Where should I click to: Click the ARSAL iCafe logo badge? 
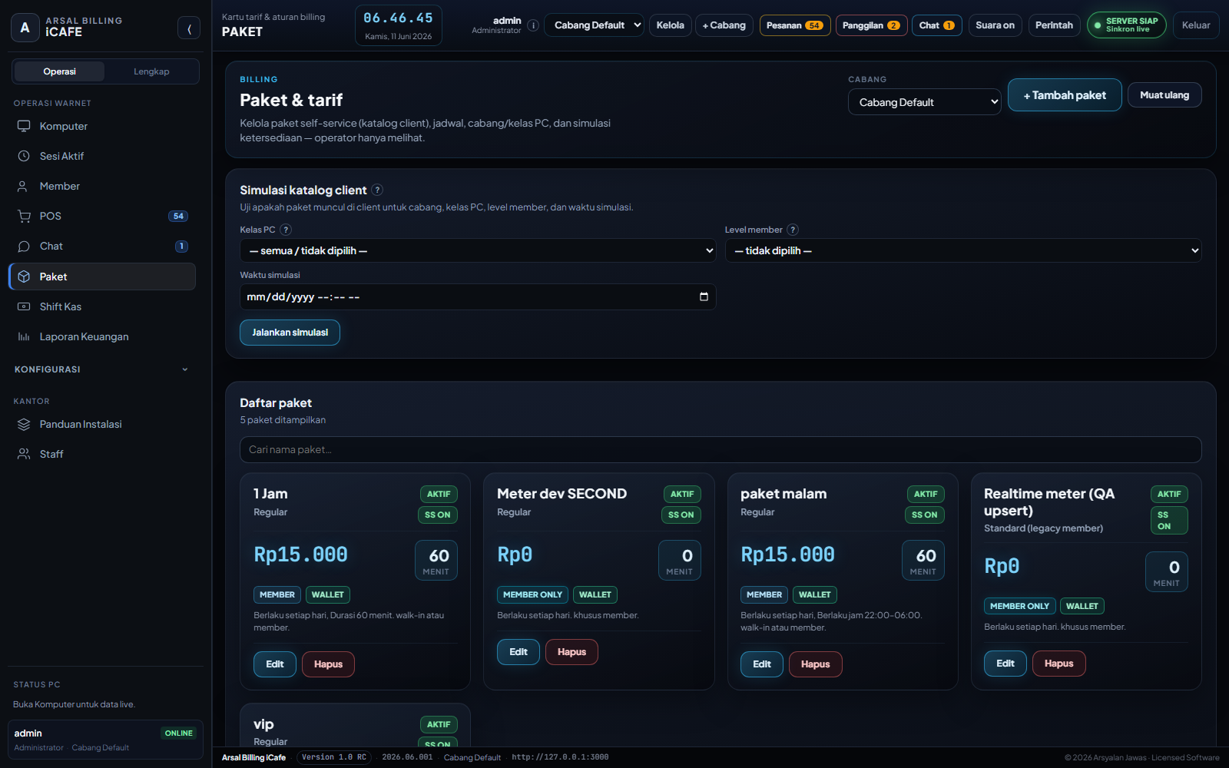25,27
